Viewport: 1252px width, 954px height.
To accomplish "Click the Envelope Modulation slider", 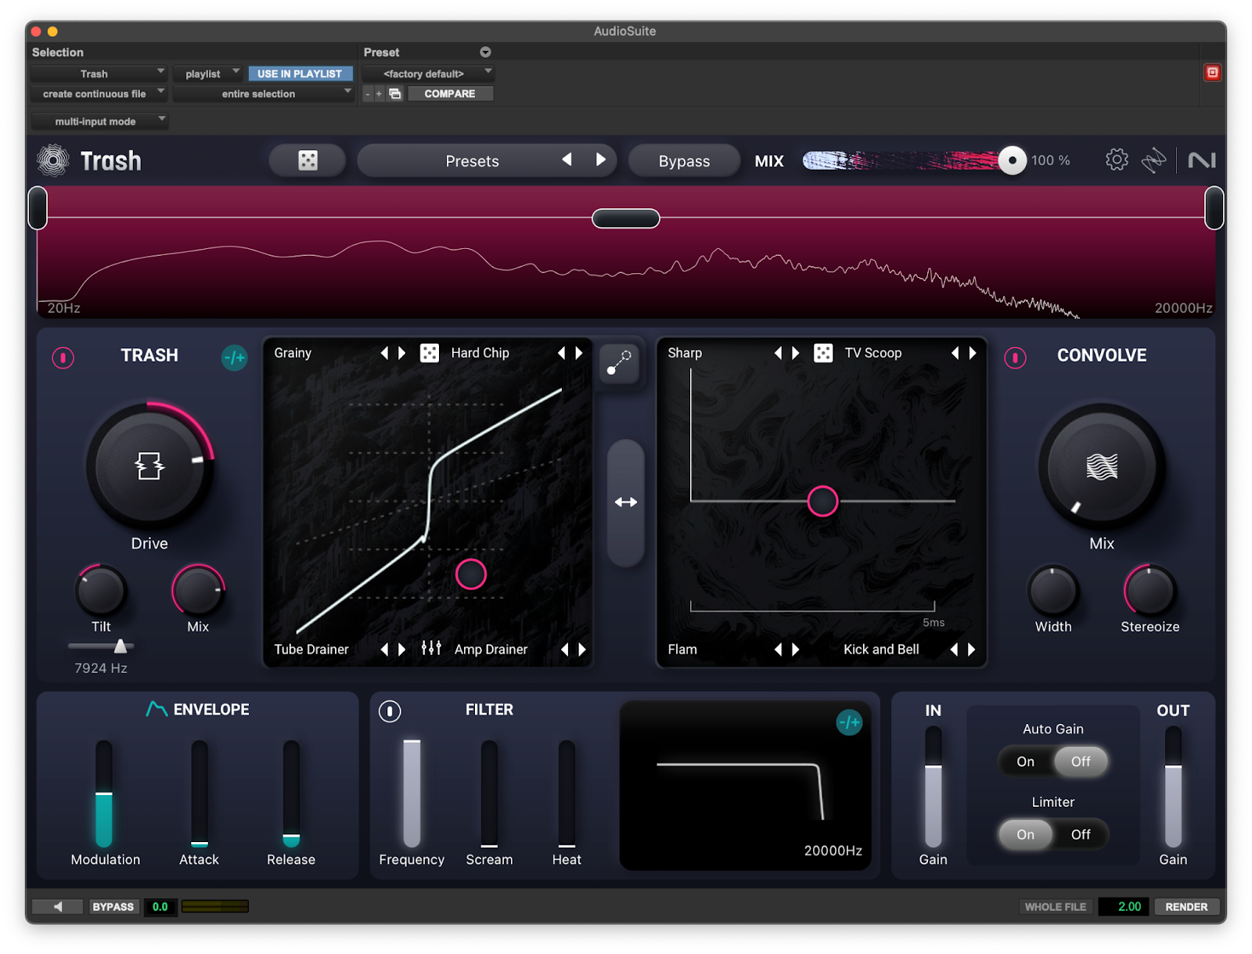I will point(104,794).
